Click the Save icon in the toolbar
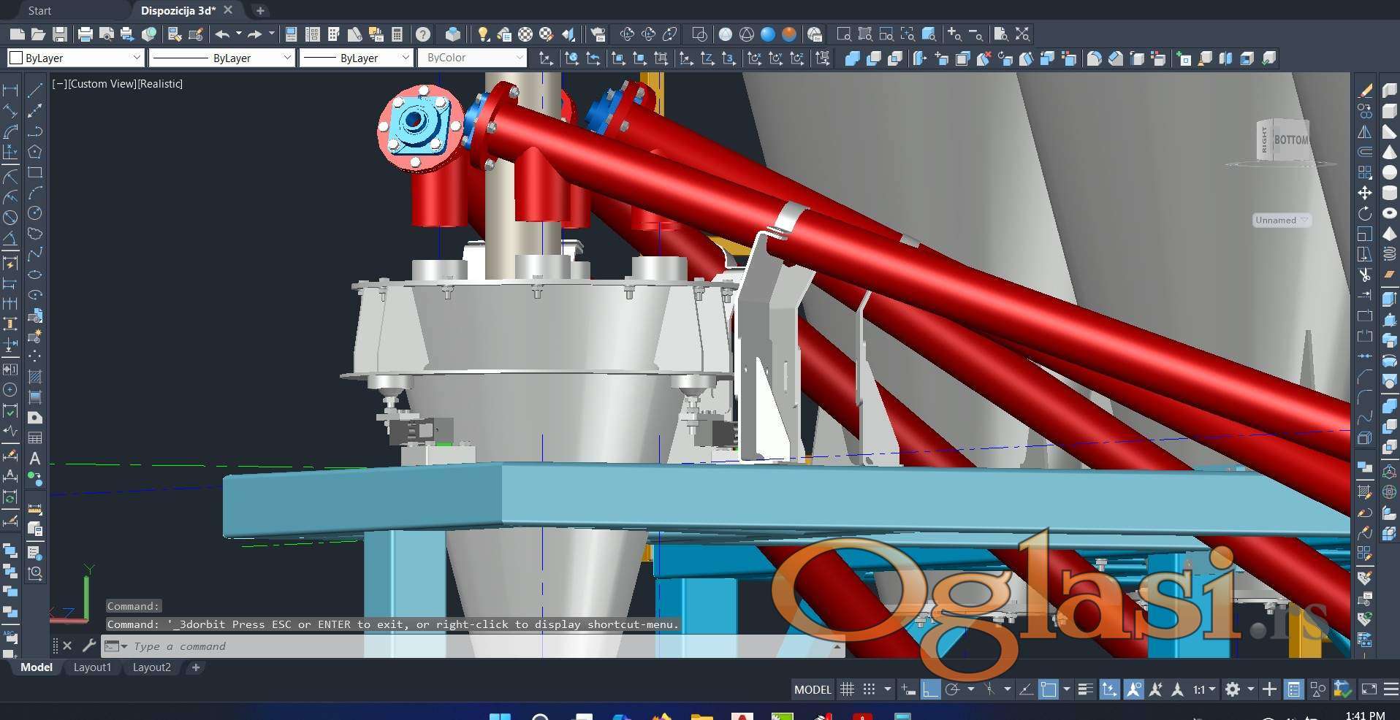 [x=60, y=34]
